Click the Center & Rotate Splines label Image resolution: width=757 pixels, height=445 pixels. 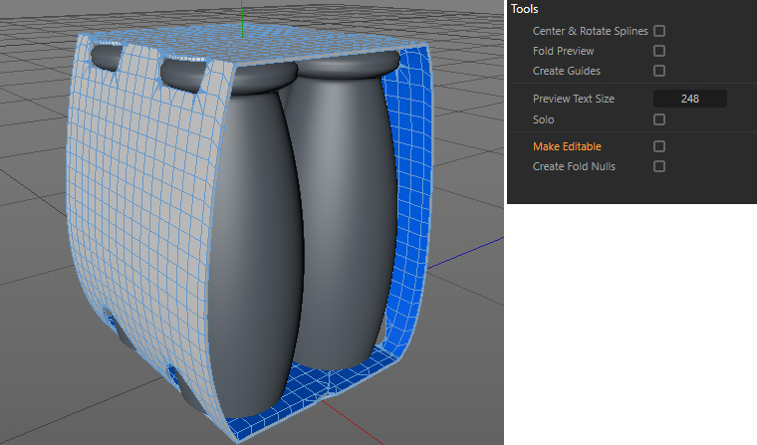pyautogui.click(x=590, y=31)
